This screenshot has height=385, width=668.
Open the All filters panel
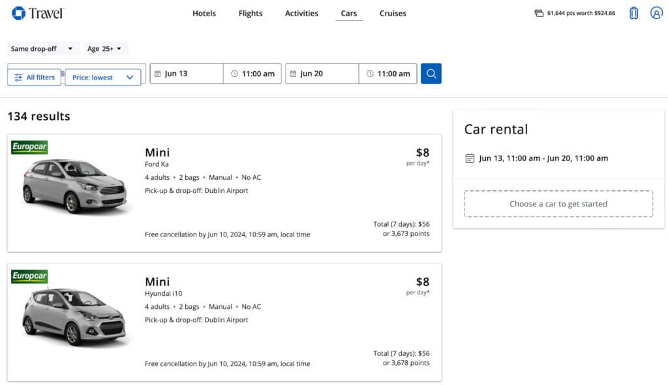[x=35, y=78]
